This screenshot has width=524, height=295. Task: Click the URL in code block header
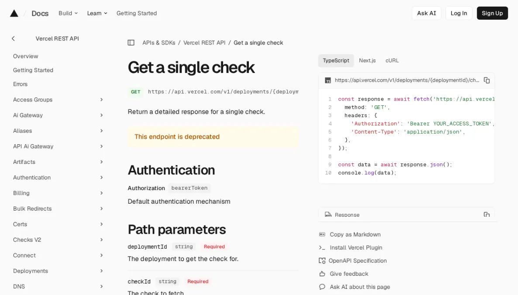point(407,80)
